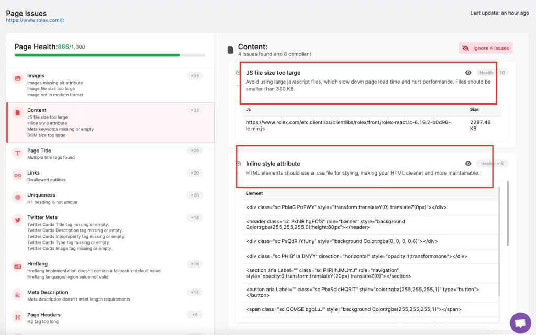Toggle eye icon for Inline style attribute

click(x=468, y=164)
